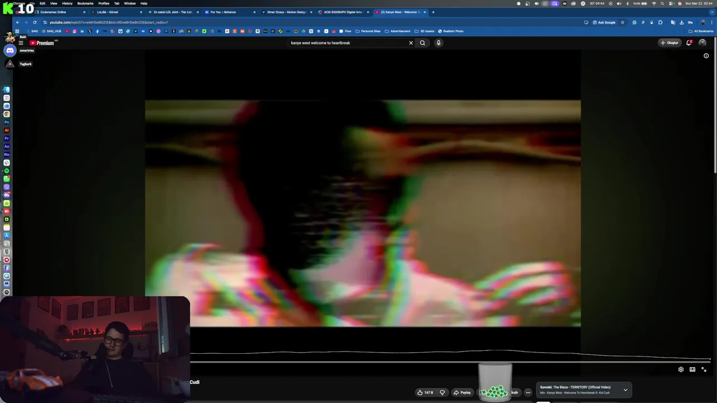The height and width of the screenshot is (403, 717).
Task: Open Chrome profile avatar
Action: [702, 22]
